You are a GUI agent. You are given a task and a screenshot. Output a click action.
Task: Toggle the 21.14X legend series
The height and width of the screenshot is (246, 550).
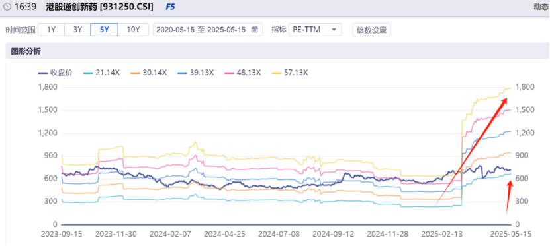tap(102, 73)
